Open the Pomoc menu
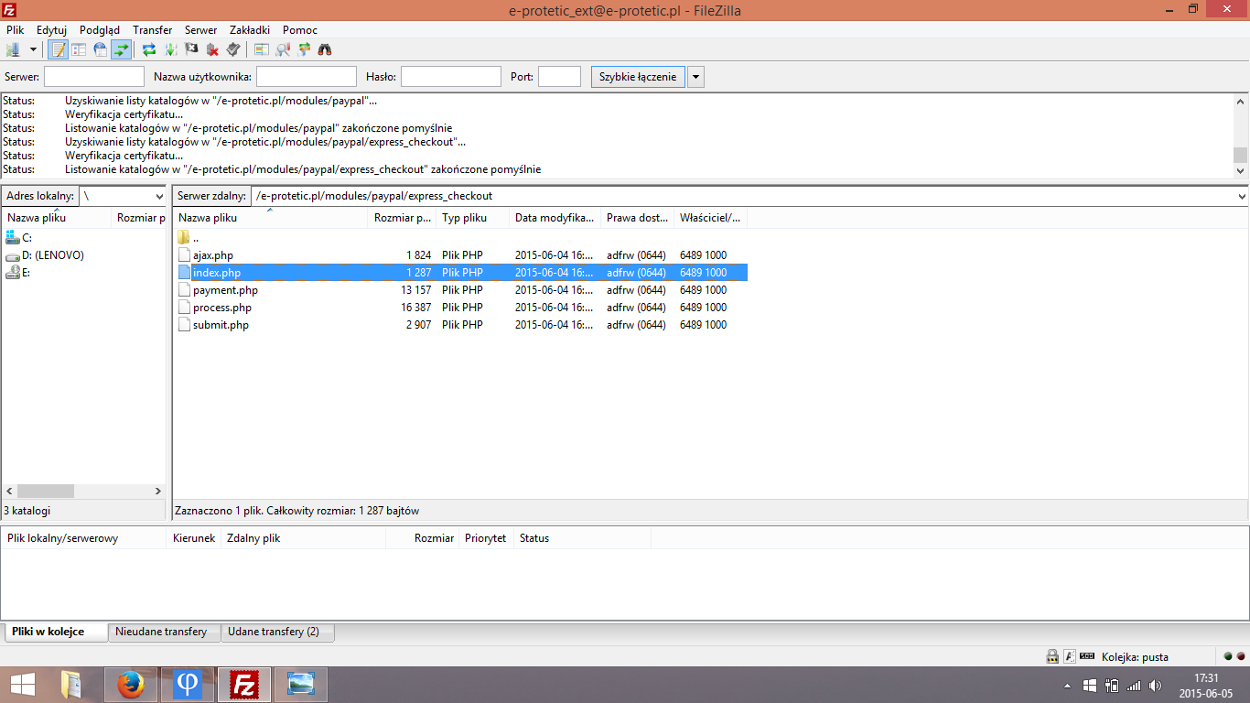Screen dimensions: 1250x703 tap(300, 30)
